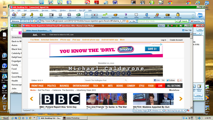Open the address bar history dropdown
213x120 pixels.
(130, 21)
